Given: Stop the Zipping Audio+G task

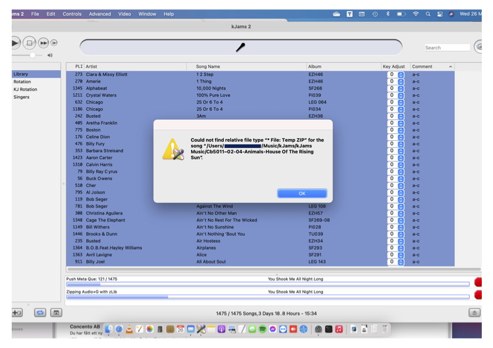Looking at the screenshot, I should (478, 294).
